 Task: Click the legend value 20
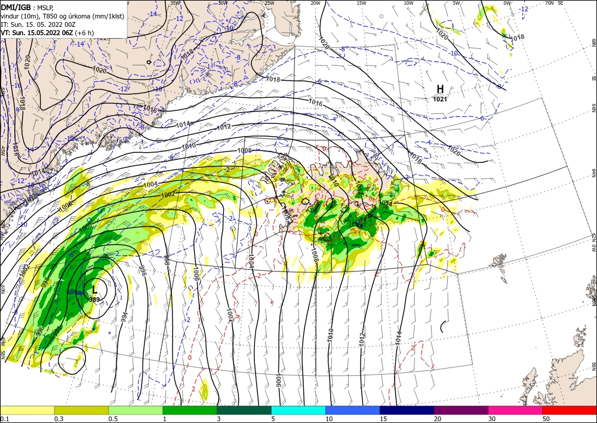pos(438,419)
